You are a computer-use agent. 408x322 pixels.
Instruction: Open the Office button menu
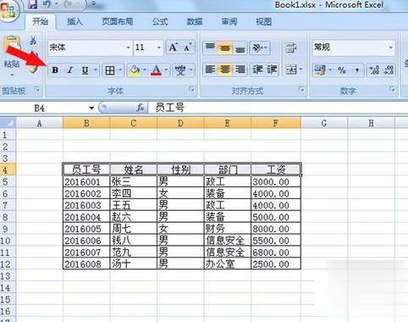pyautogui.click(x=8, y=10)
